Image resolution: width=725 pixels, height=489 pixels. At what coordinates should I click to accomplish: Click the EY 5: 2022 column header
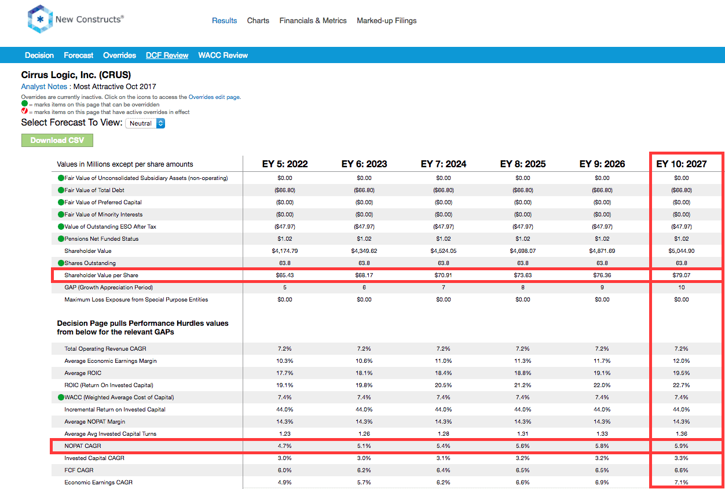284,164
